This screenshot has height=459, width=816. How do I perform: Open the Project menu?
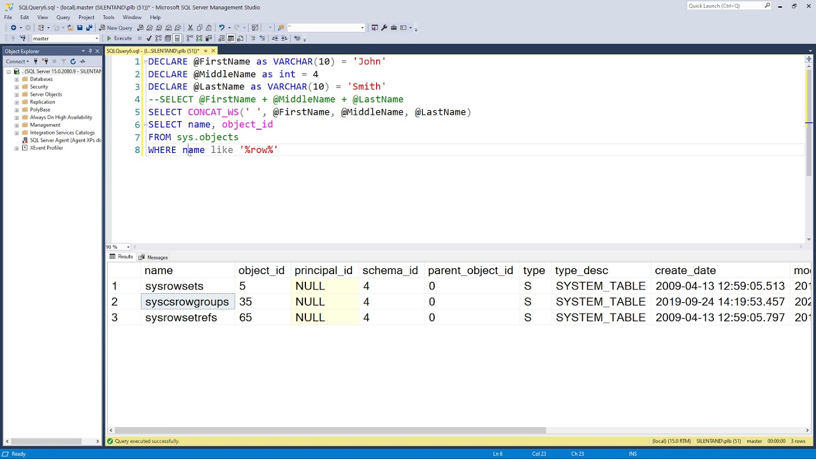point(86,17)
